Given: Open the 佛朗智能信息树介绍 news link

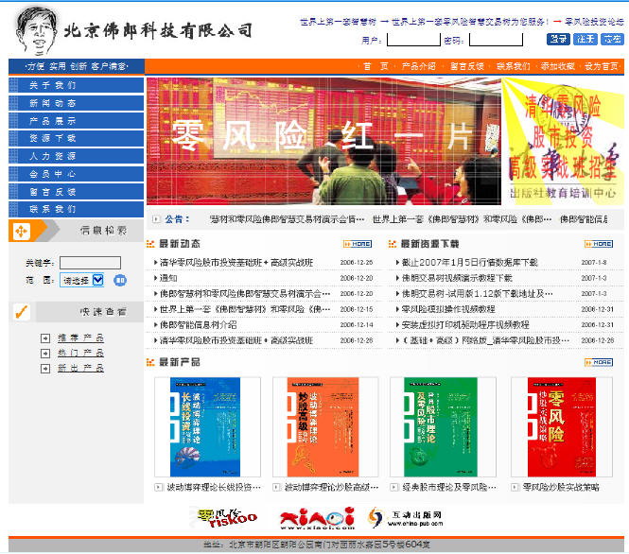Looking at the screenshot, I should tap(199, 324).
